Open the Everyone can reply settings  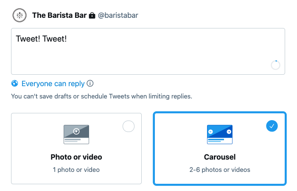point(53,84)
